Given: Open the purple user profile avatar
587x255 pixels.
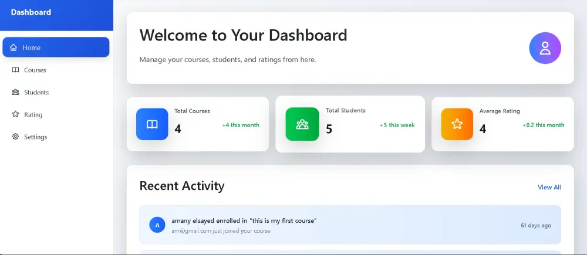Looking at the screenshot, I should point(545,48).
